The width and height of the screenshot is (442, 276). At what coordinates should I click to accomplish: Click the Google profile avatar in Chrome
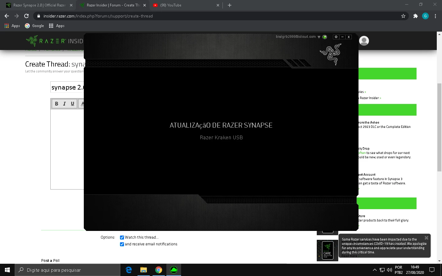pyautogui.click(x=425, y=16)
